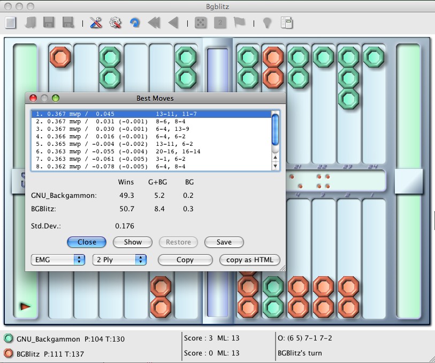This screenshot has width=435, height=363.
Task: Select move 8: 6-4, 8-4
Action: coord(151,167)
